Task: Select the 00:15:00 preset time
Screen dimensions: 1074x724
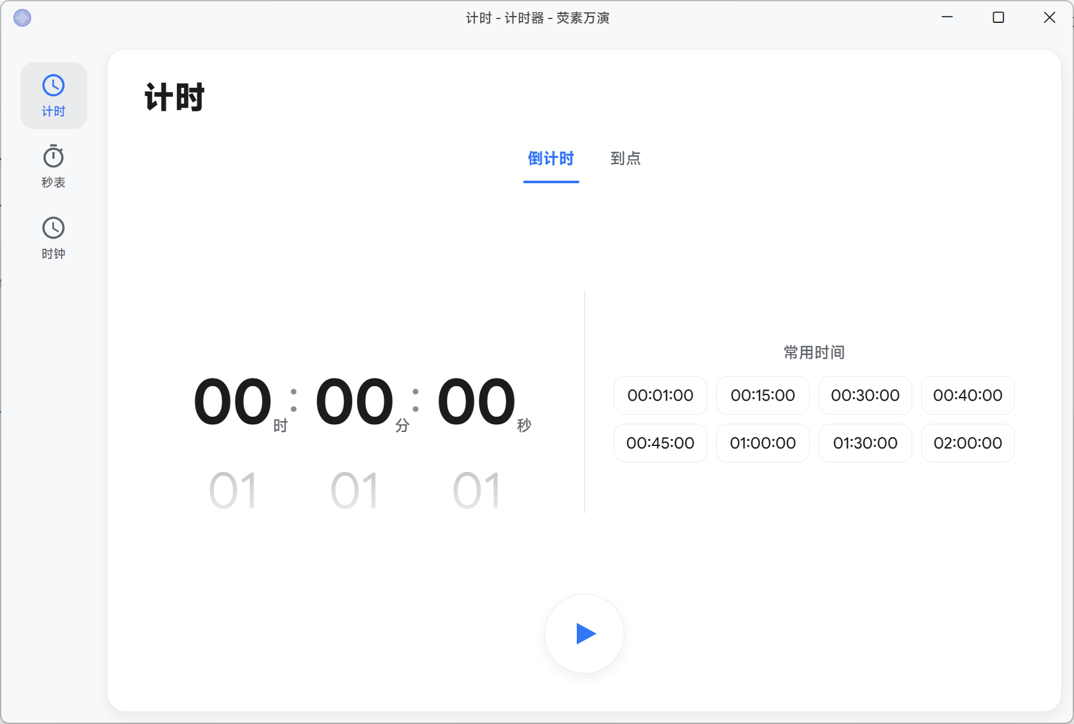Action: [763, 395]
